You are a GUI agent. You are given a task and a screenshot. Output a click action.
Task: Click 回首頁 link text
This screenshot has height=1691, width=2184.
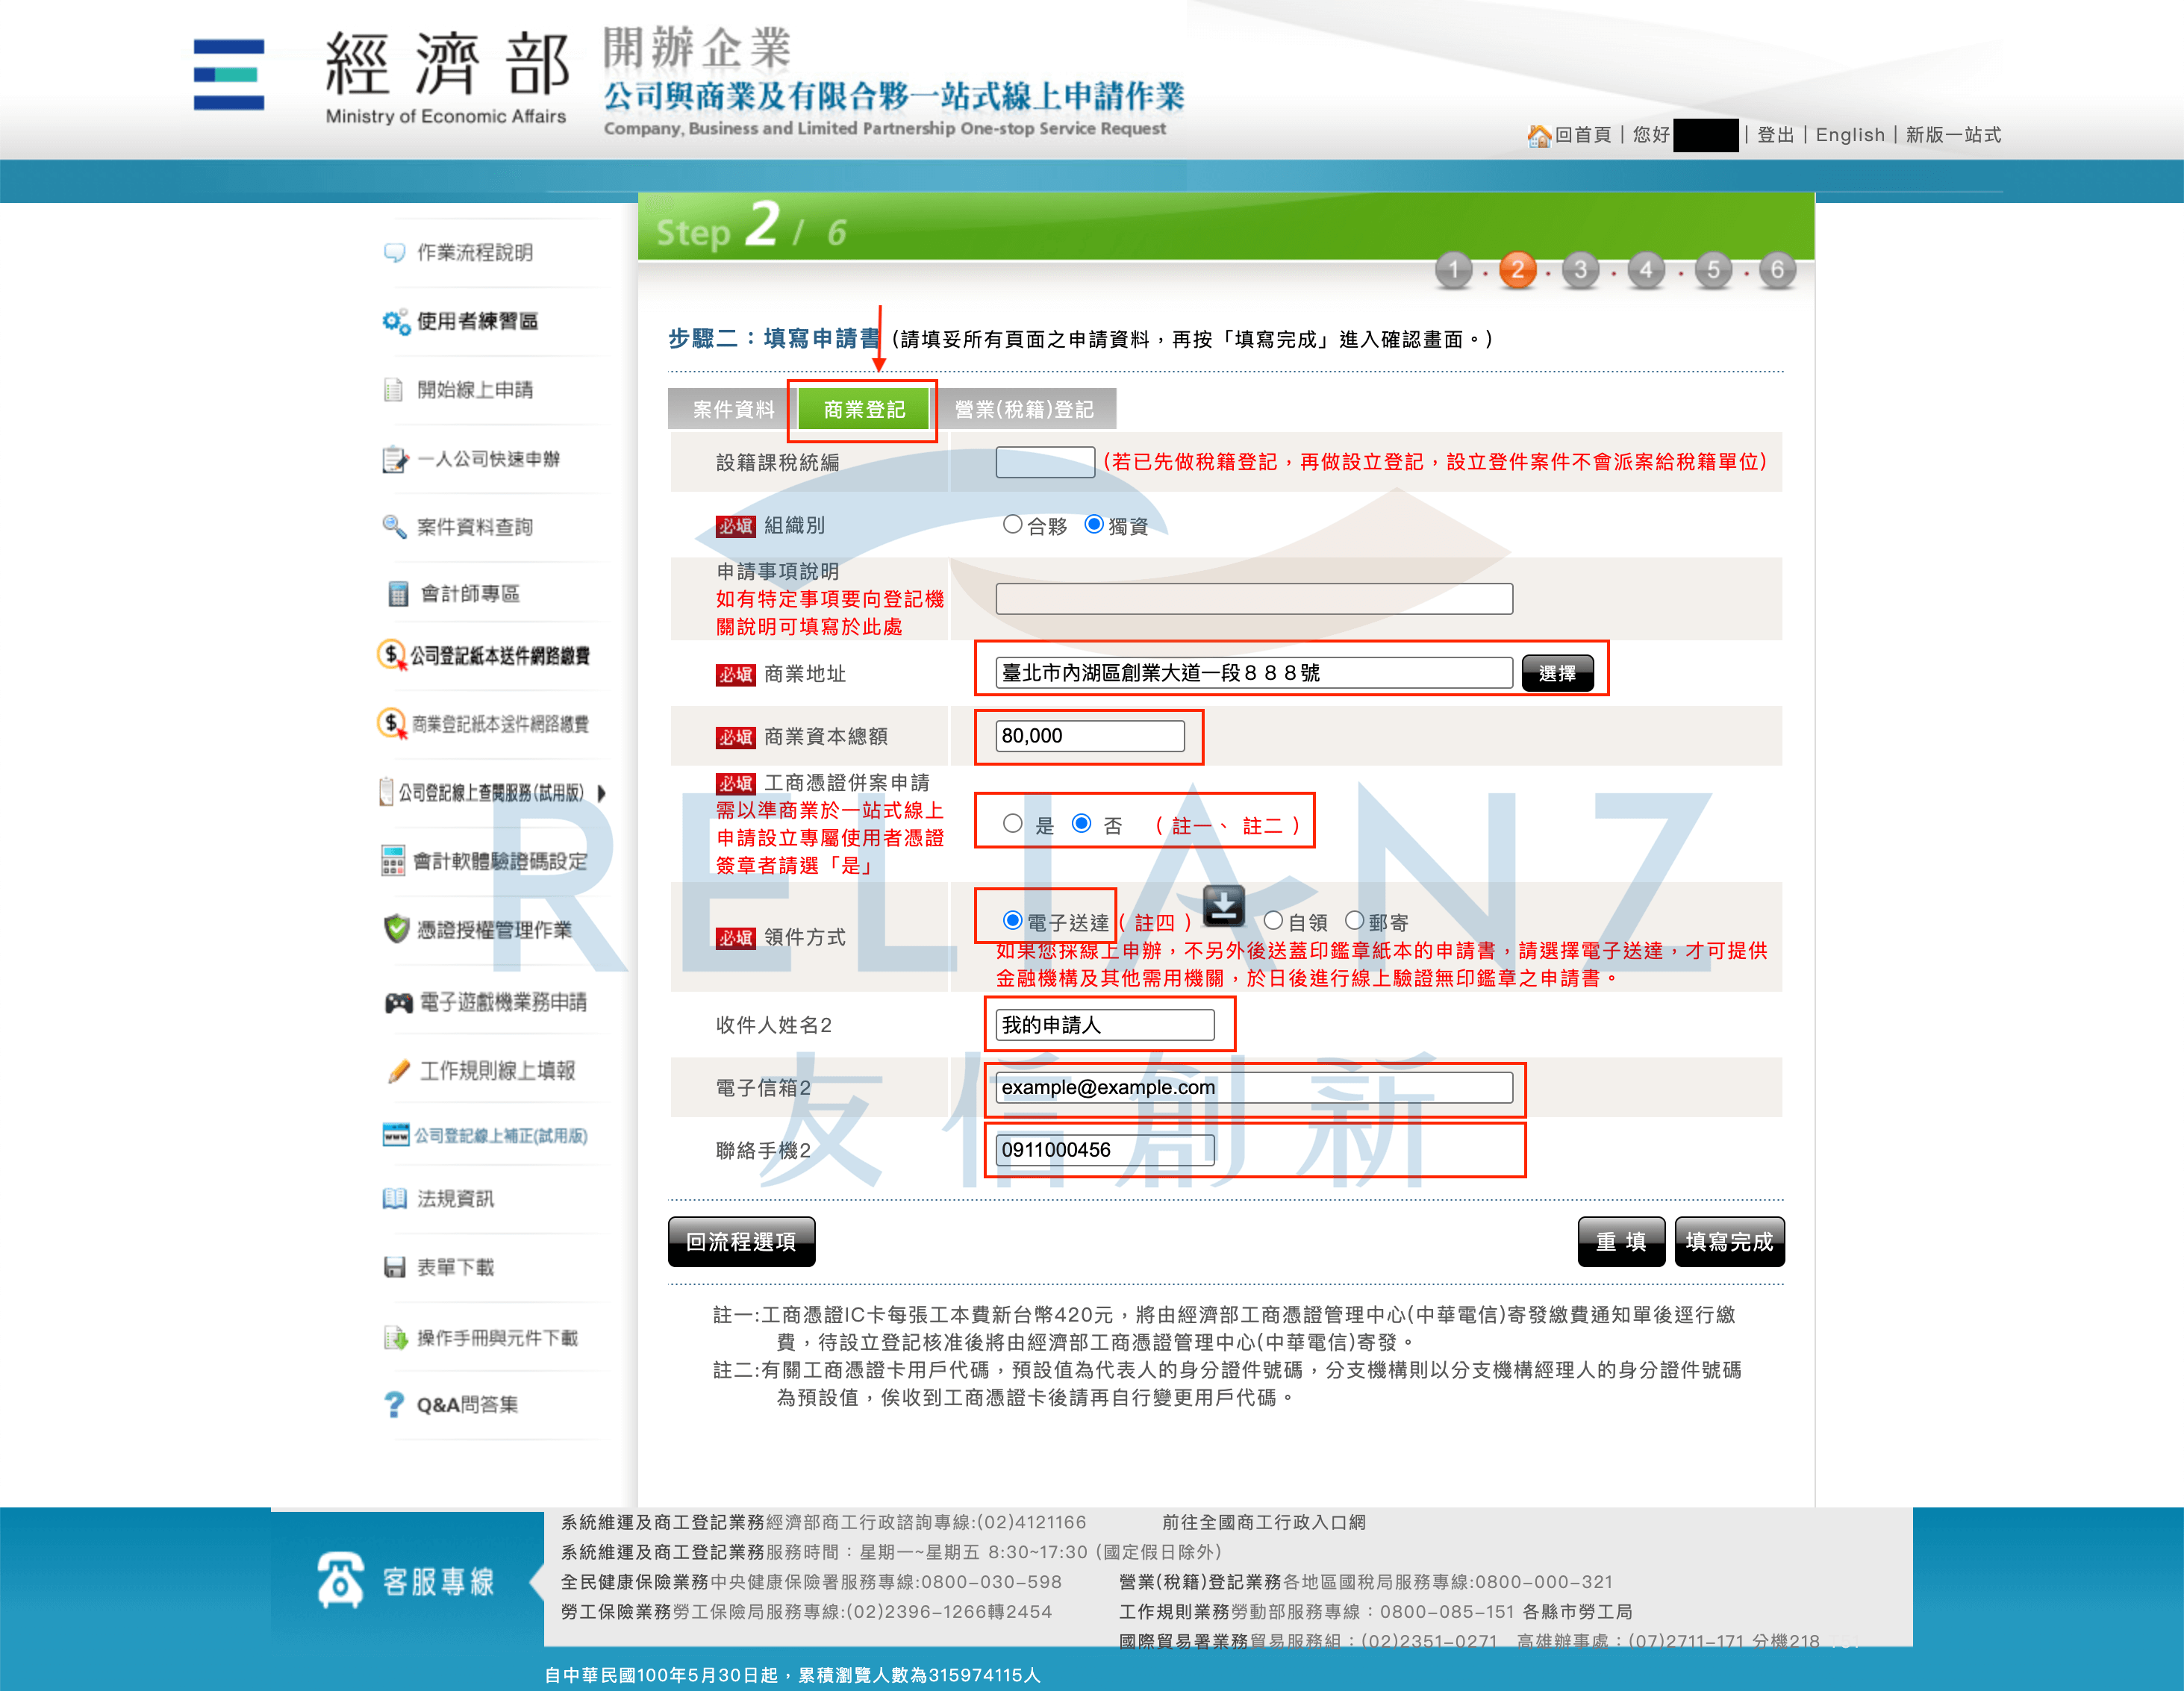coord(1583,135)
